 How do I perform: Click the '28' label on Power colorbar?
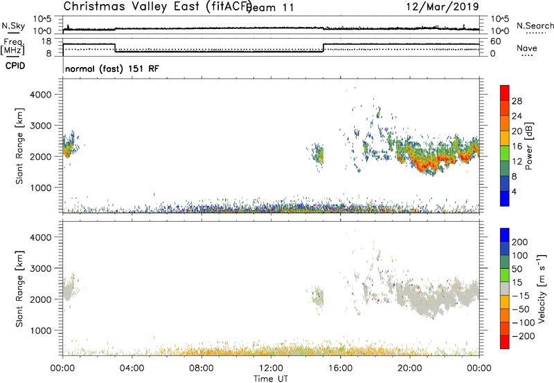pyautogui.click(x=517, y=101)
